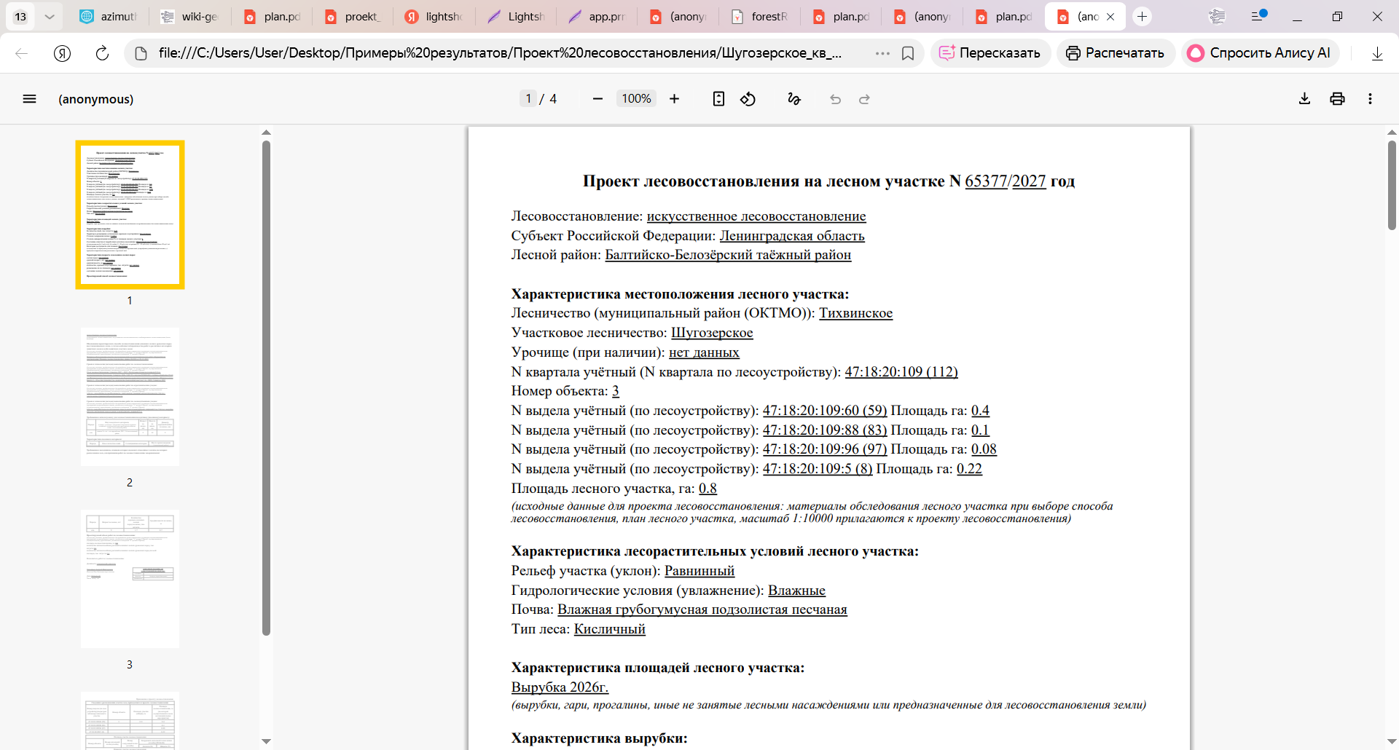Download the PDF from viewer toolbar
Screen dimensions: 1399x750
tap(1304, 99)
